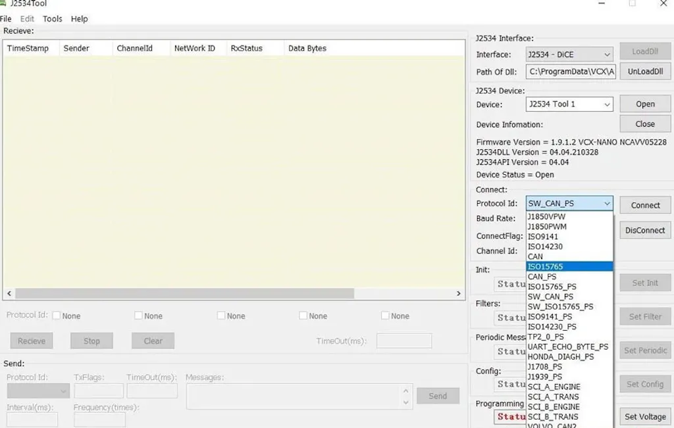Open the File menu
Screen dimensions: 674x428
pos(6,19)
